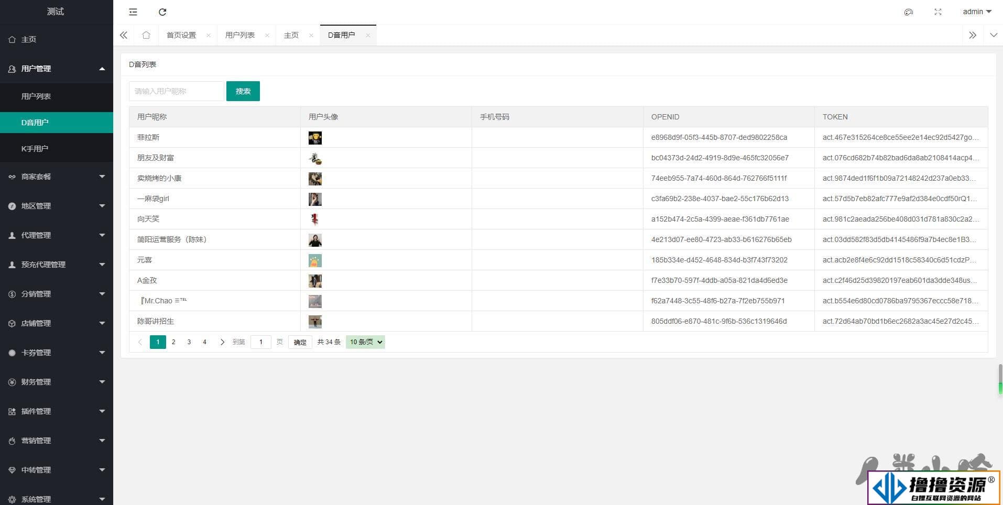Go to pagination page 3
Image resolution: width=1003 pixels, height=505 pixels.
click(189, 342)
